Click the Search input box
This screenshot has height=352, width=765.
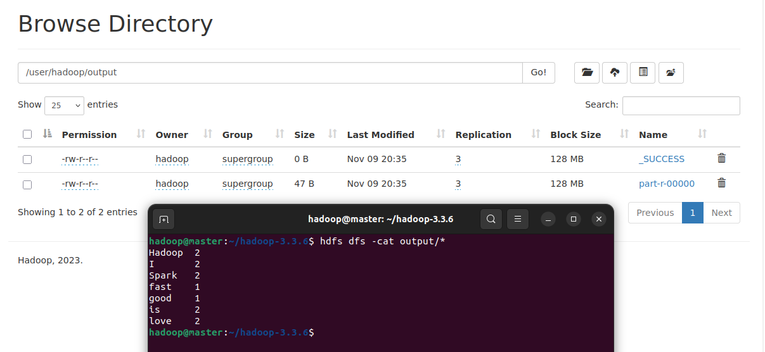coord(681,106)
